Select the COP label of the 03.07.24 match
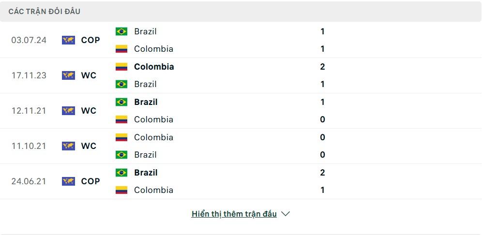The image size is (482, 235). coord(90,40)
